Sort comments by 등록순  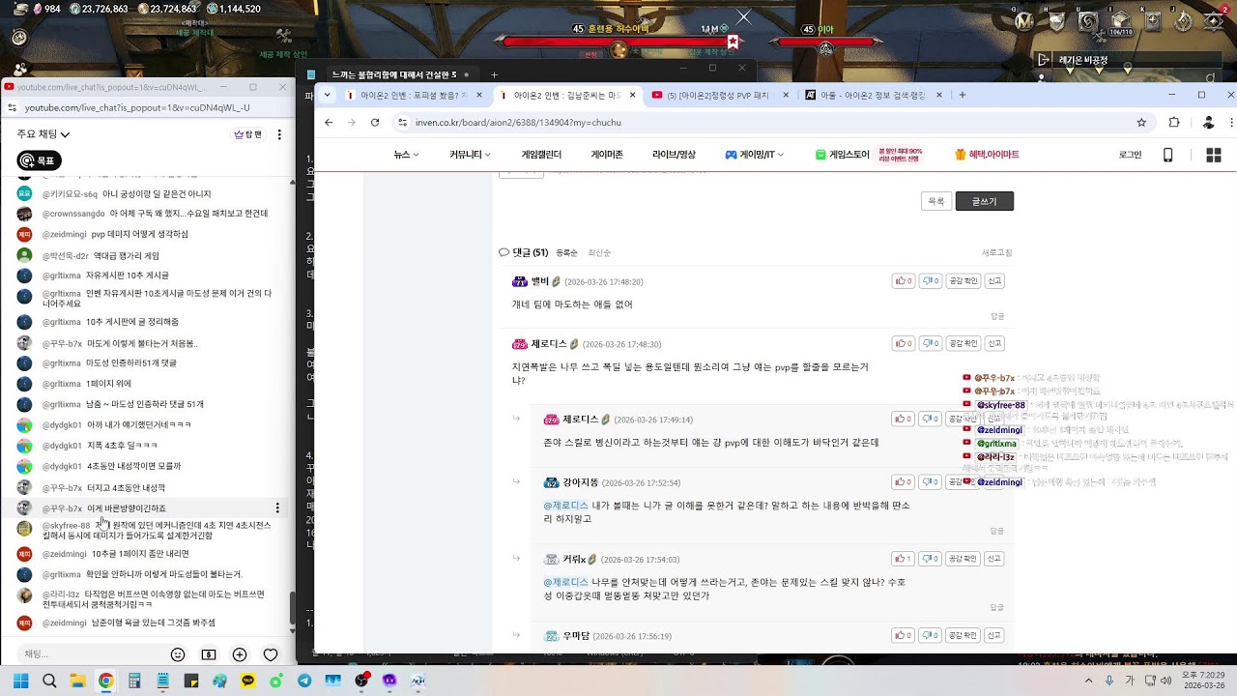coord(566,253)
